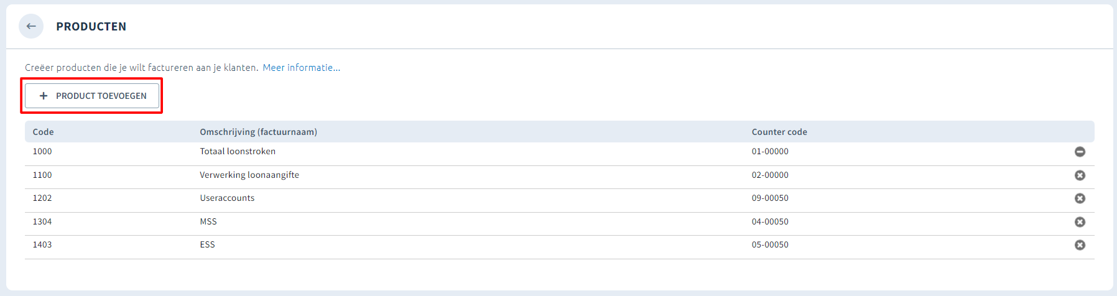Click the Counter code column header
Image resolution: width=1117 pixels, height=296 pixels.
pos(779,132)
